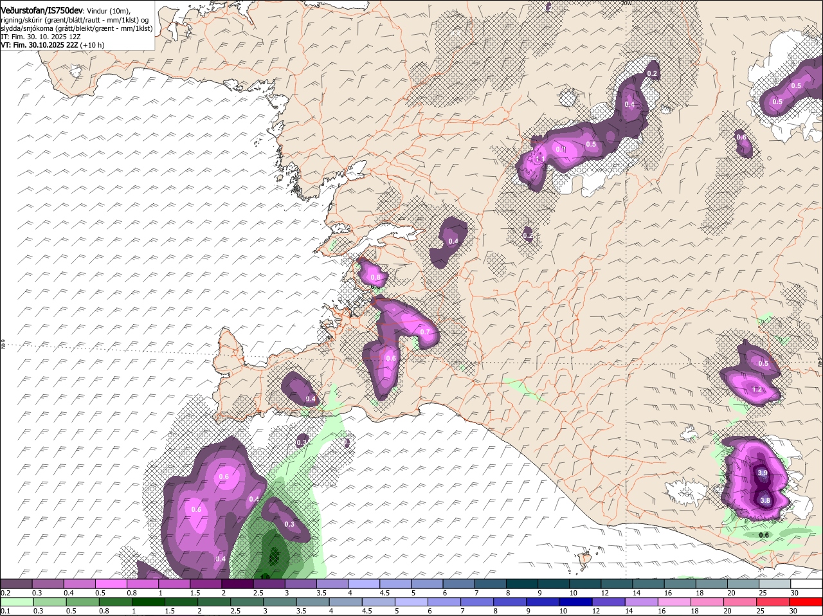Screen dimensions: 823x616
Task: Click the 20W longitude label
Action: click(x=627, y=3)
